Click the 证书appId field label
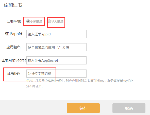 pyautogui.click(x=14, y=34)
